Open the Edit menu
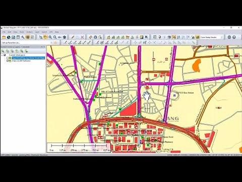Viewport: 242px width, 182px height. point(10,32)
